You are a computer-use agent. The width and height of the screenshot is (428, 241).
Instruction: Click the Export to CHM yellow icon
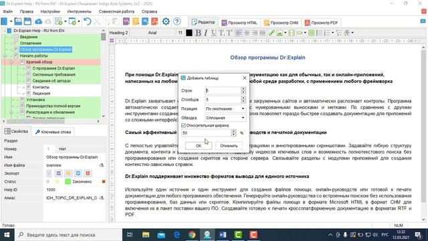tap(136, 21)
